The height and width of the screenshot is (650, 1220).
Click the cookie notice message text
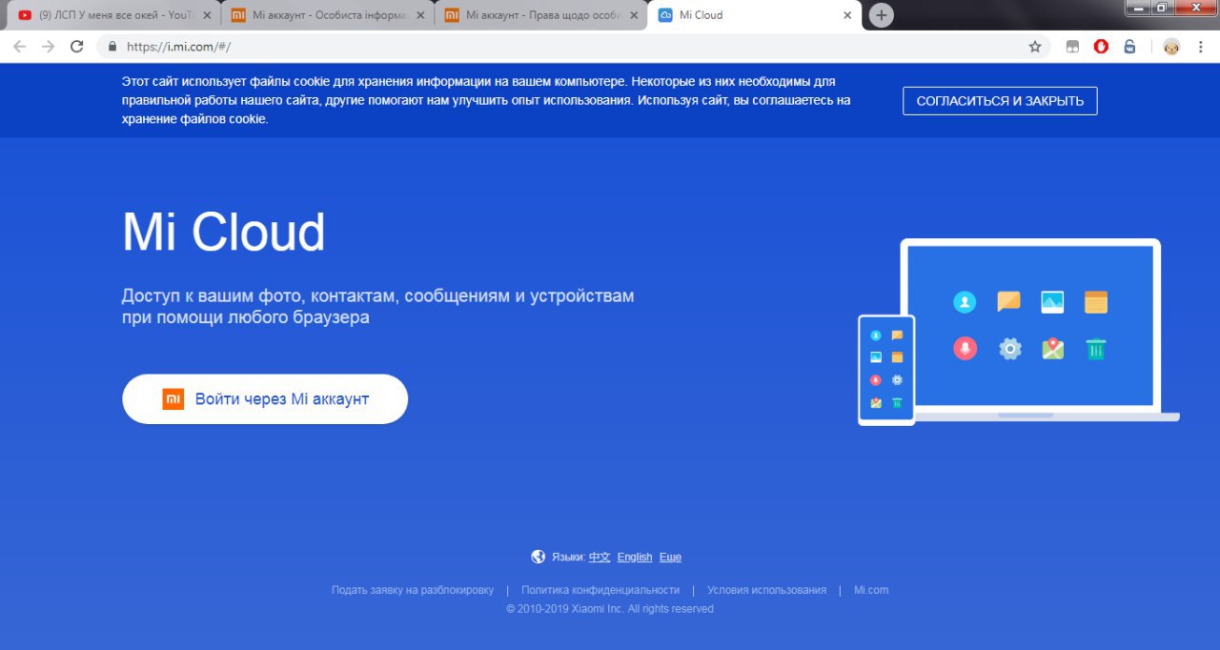point(486,100)
